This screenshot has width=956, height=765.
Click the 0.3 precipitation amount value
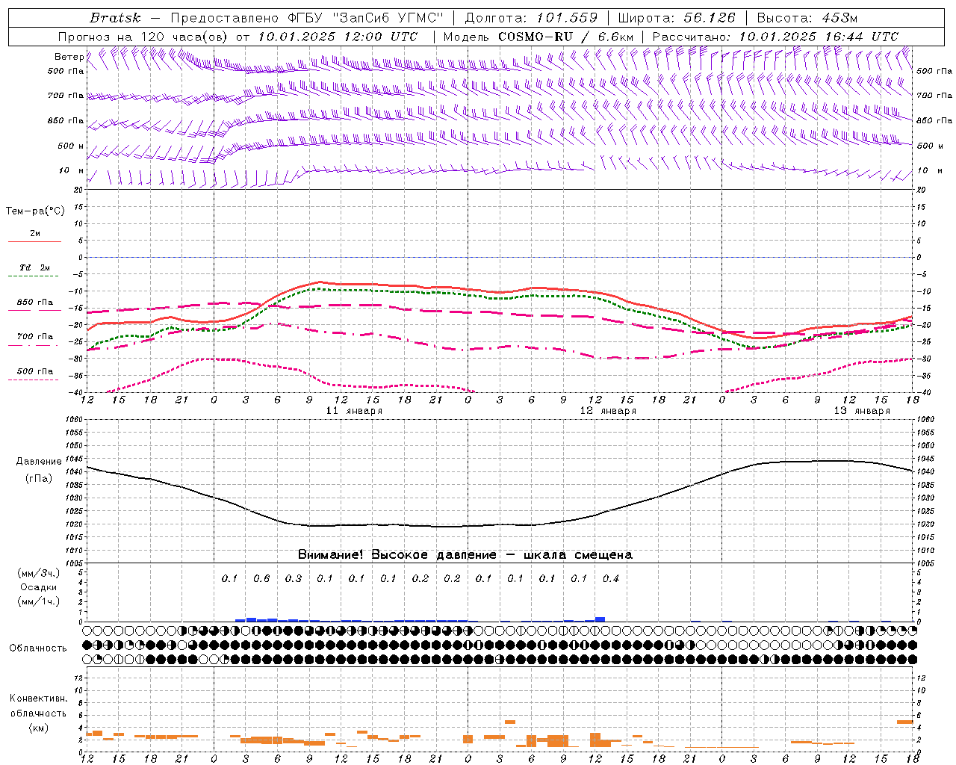click(294, 578)
